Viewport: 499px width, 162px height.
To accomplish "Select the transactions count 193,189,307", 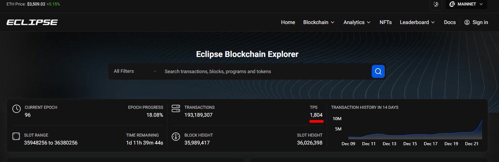I will coord(198,115).
